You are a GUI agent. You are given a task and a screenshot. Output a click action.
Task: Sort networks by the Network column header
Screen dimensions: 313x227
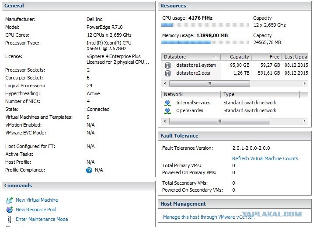(191, 94)
